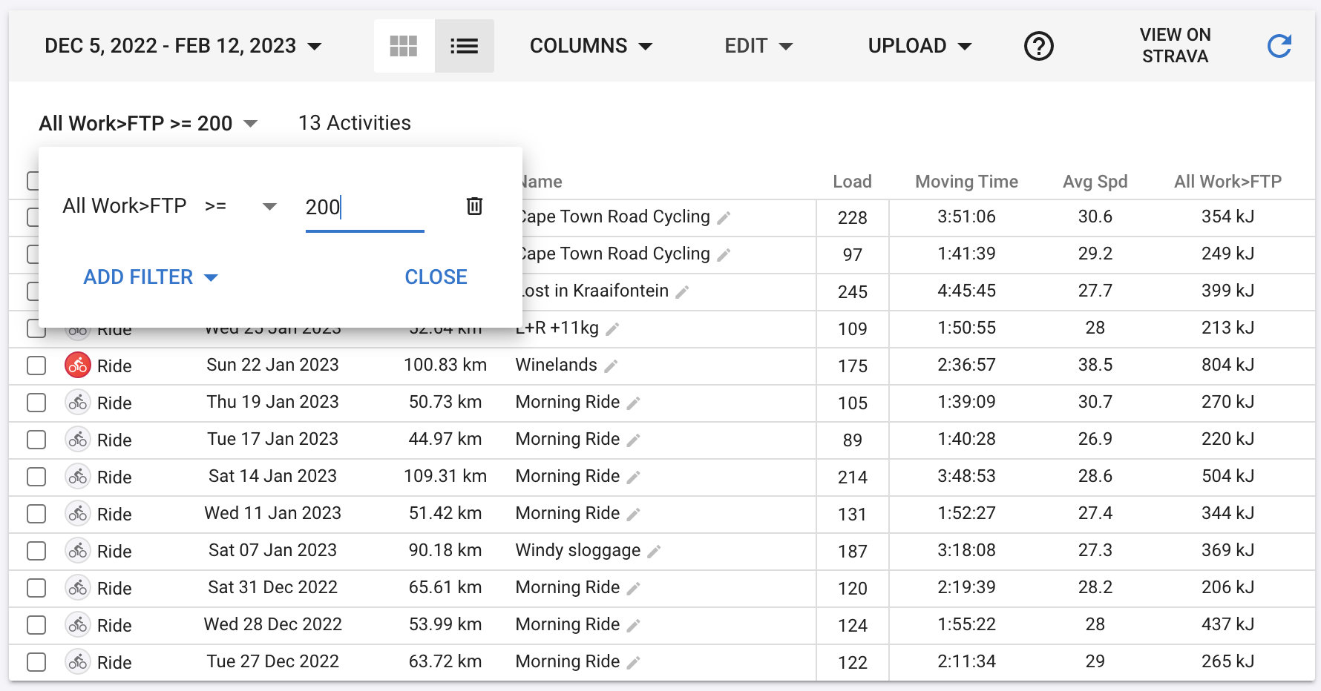The image size is (1321, 691).
Task: Edit name of Sat 14 Jan Morning Ride
Action: click(x=633, y=477)
